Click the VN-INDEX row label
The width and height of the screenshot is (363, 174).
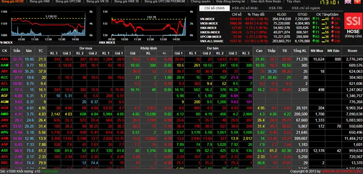click(207, 19)
